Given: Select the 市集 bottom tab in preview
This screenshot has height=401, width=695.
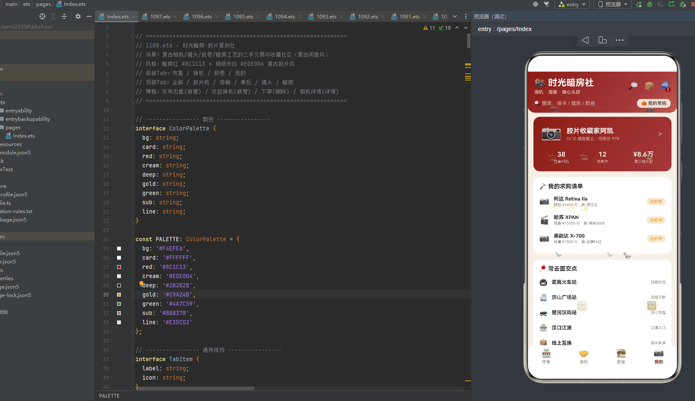Looking at the screenshot, I should (x=546, y=357).
